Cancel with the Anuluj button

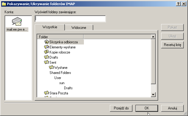pyautogui.click(x=172, y=108)
